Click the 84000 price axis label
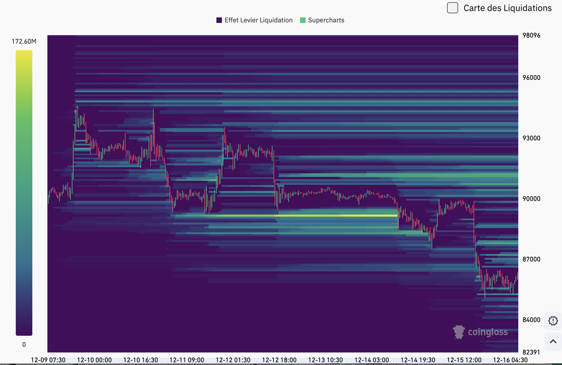This screenshot has height=365, width=562. point(531,320)
